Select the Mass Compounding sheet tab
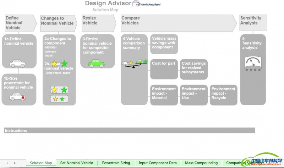This screenshot has width=284, height=168. point(201,163)
